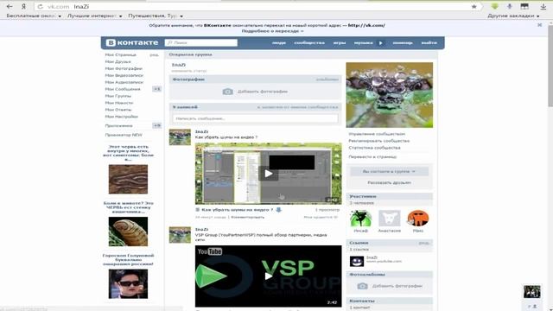Play music with the header play icon
The width and height of the screenshot is (553, 311).
tap(381, 43)
